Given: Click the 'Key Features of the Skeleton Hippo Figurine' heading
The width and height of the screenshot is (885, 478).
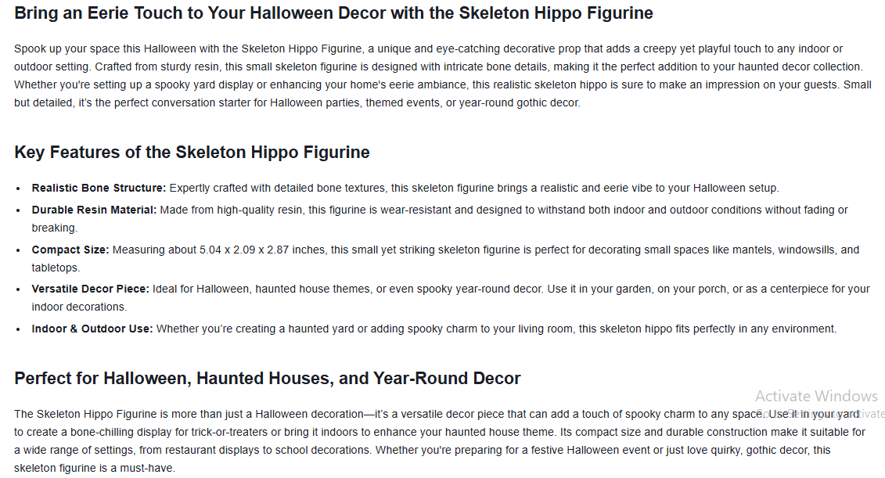Looking at the screenshot, I should click(x=192, y=153).
